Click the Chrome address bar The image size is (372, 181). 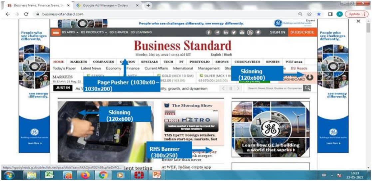coord(166,14)
